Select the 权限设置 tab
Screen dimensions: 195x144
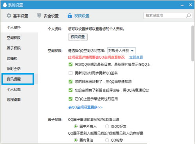(x=78, y=16)
